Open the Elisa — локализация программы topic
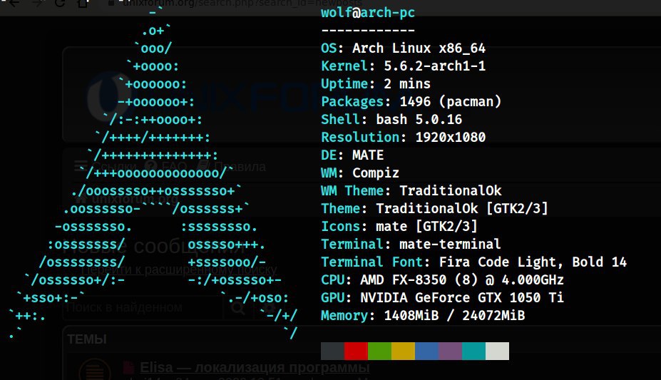 (x=255, y=367)
